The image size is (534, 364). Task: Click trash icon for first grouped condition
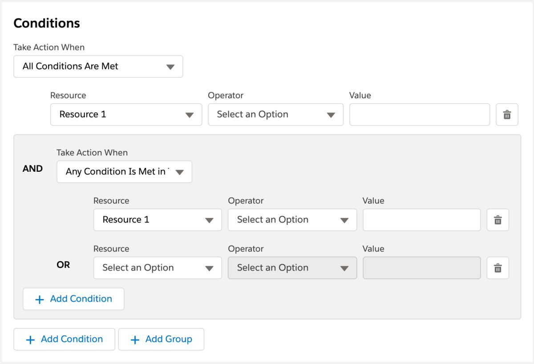498,220
